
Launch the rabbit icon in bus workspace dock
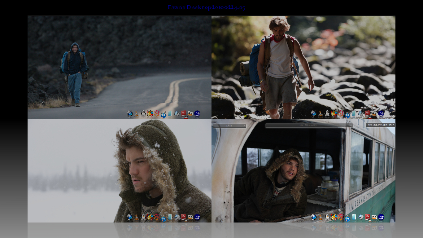321,217
